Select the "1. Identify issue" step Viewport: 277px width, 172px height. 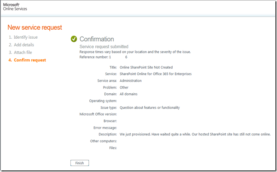23,37
